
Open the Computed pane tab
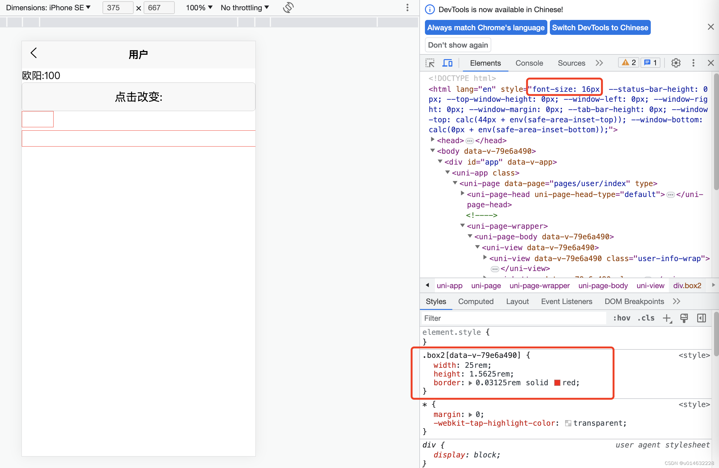476,302
